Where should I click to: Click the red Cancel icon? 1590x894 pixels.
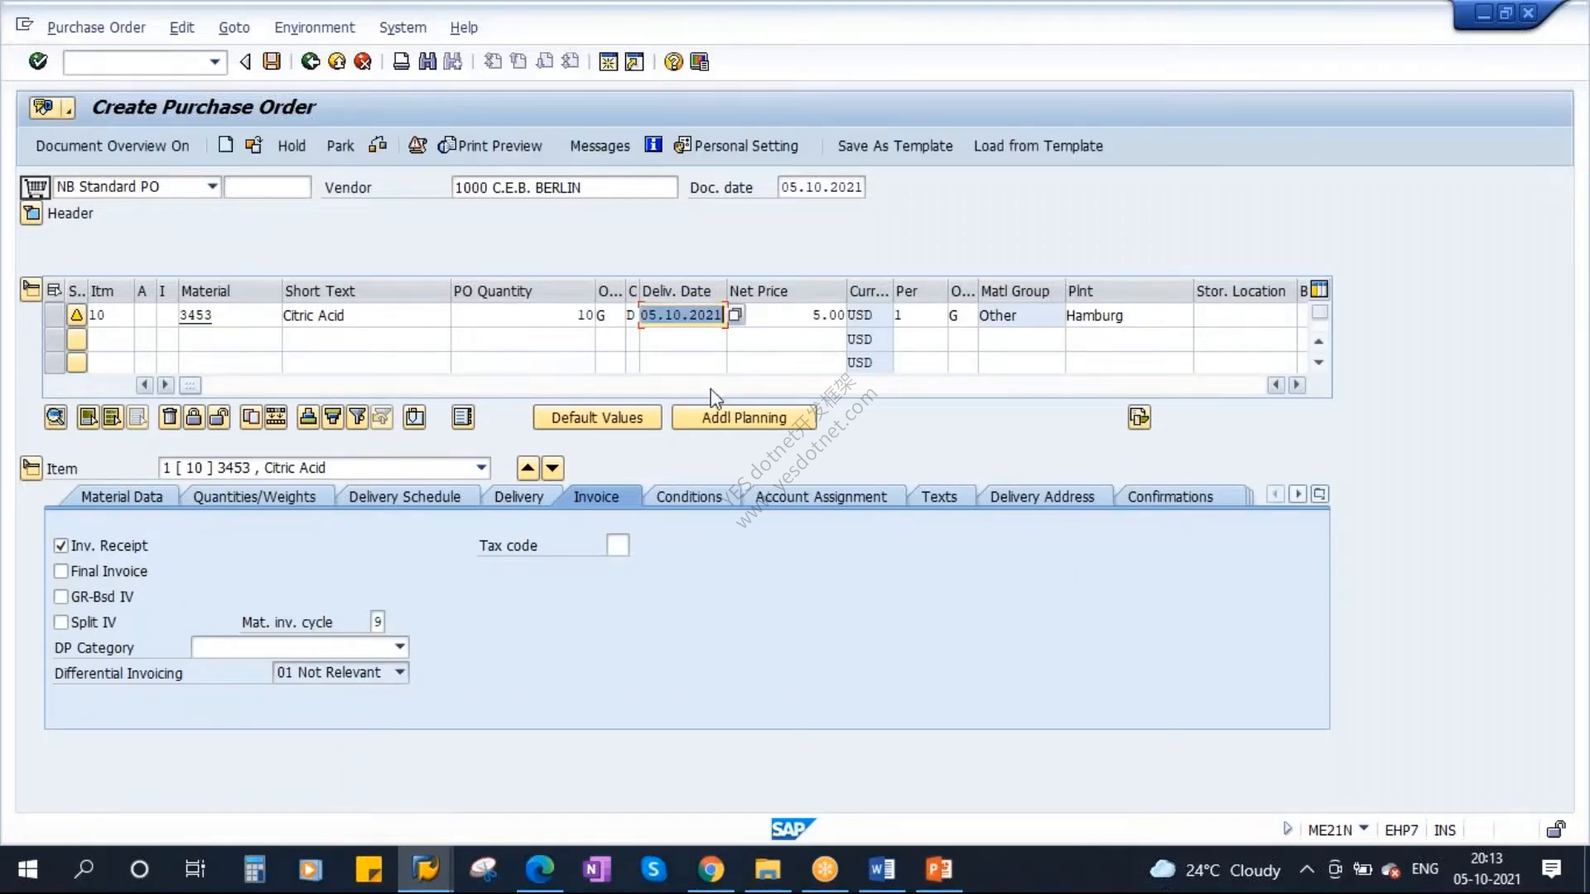pos(363,61)
